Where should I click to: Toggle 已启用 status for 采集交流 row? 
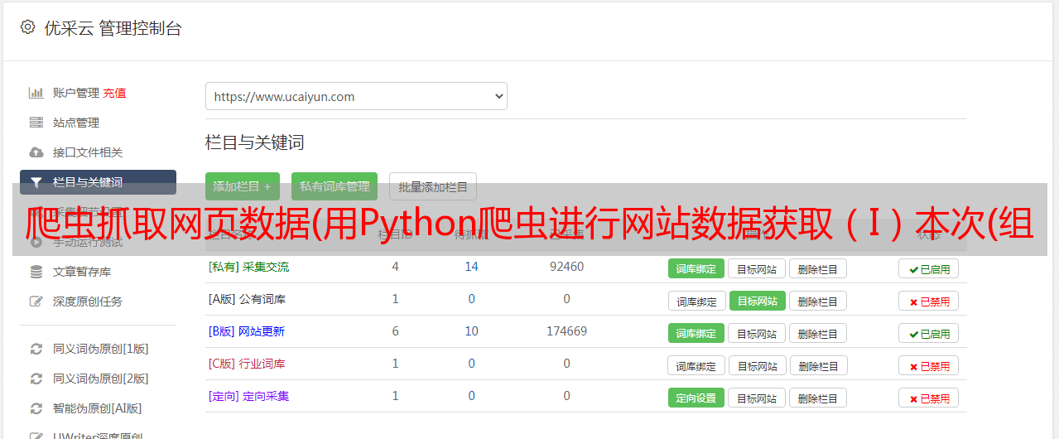point(928,268)
